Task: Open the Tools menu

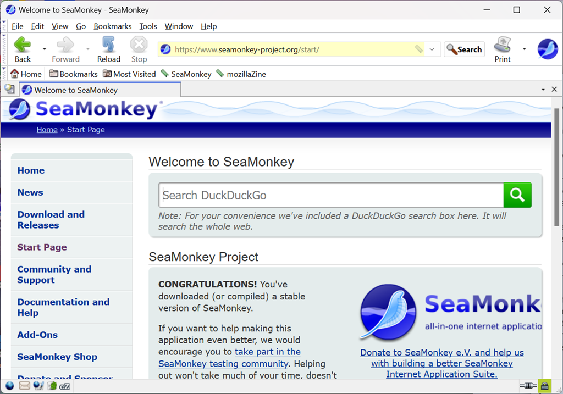Action: [x=148, y=26]
